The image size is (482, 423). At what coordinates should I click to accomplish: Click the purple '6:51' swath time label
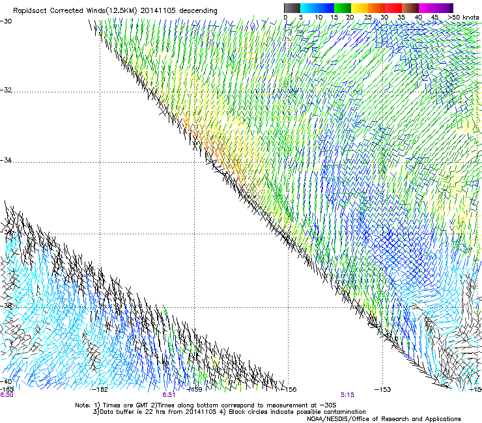169,395
